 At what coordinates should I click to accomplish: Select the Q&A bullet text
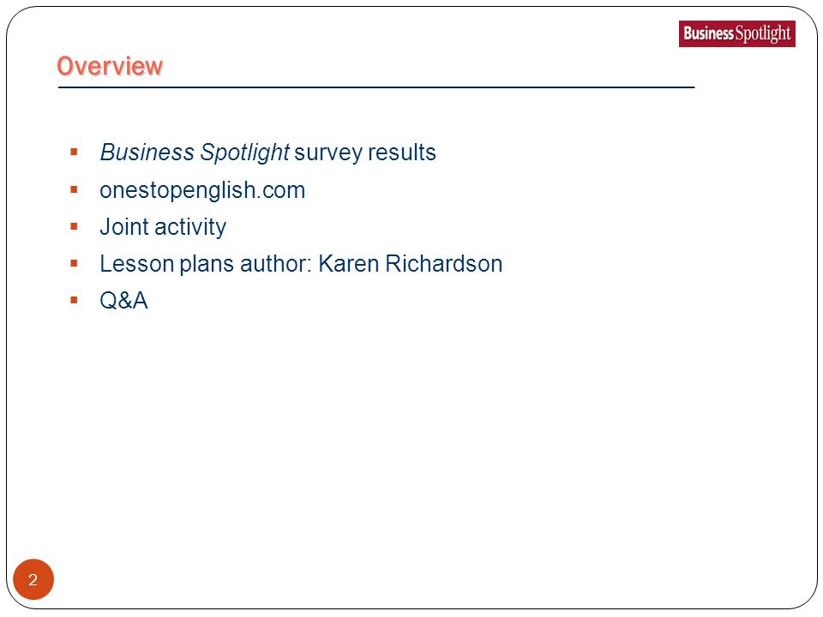(123, 301)
